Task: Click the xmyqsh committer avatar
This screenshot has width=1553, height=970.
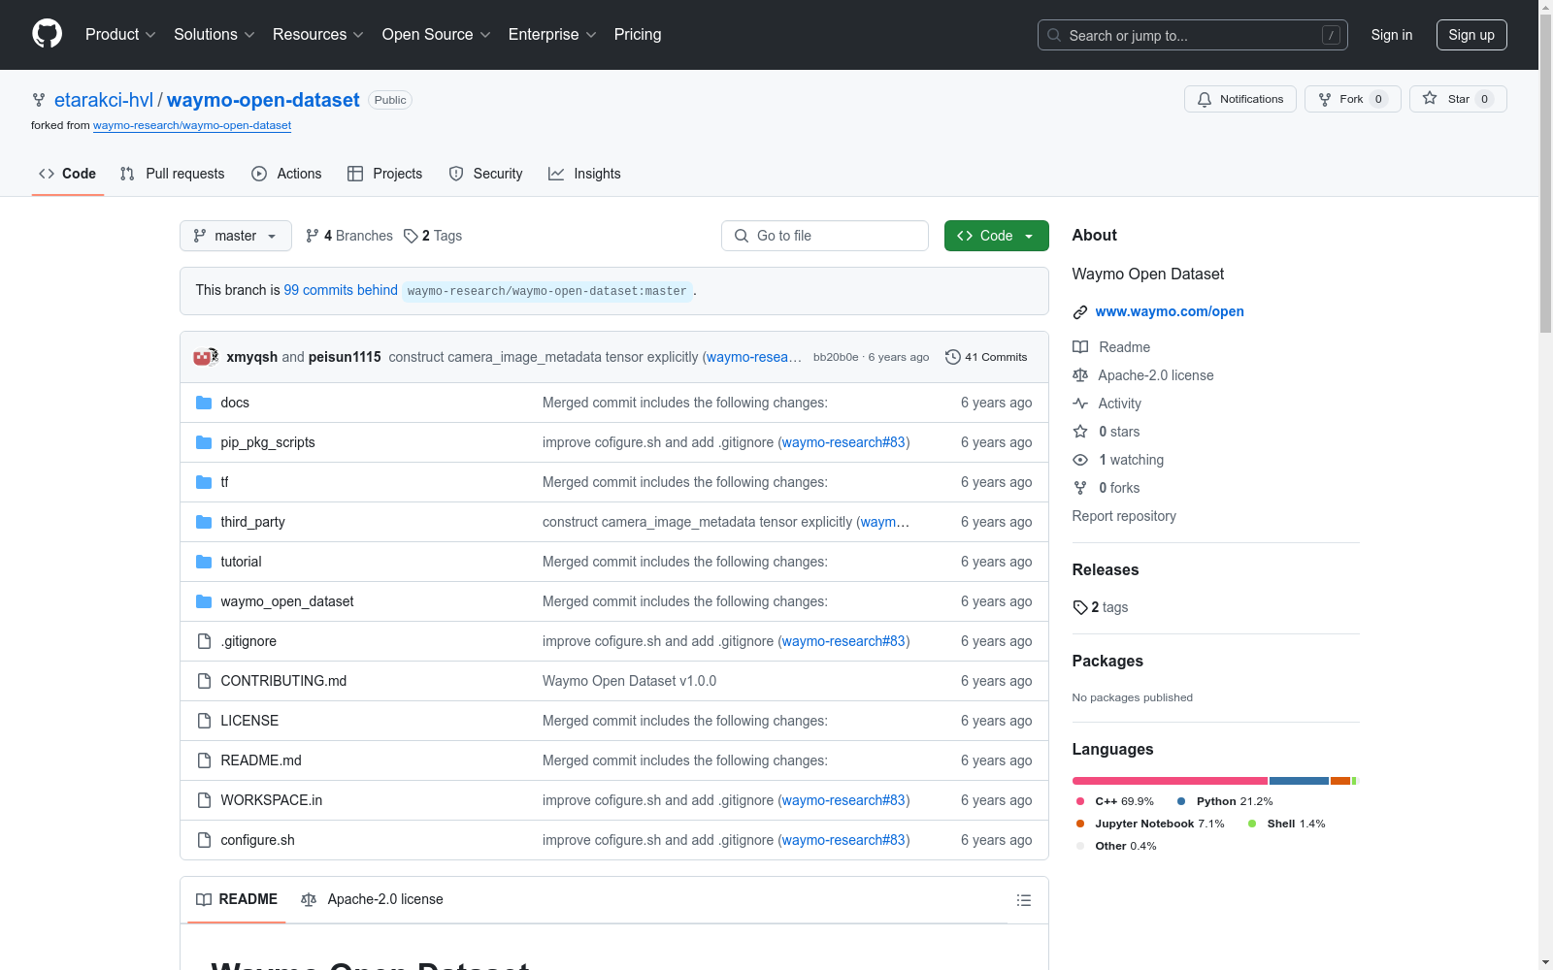Action: coord(203,357)
